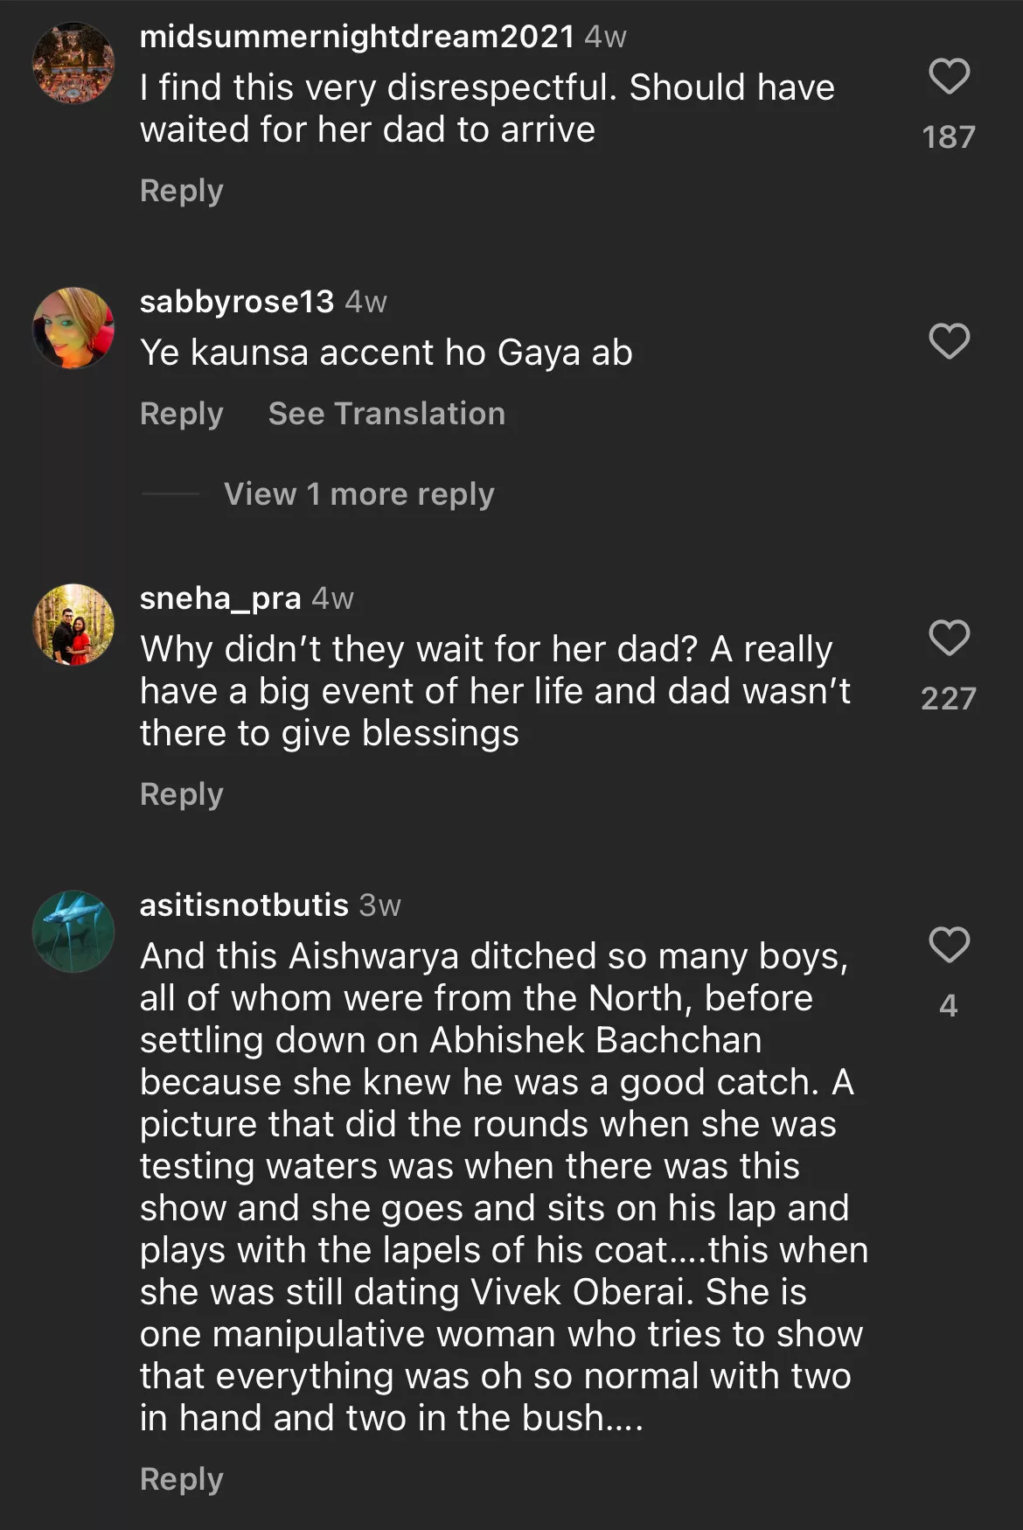Expand View 1 more reply

[358, 494]
